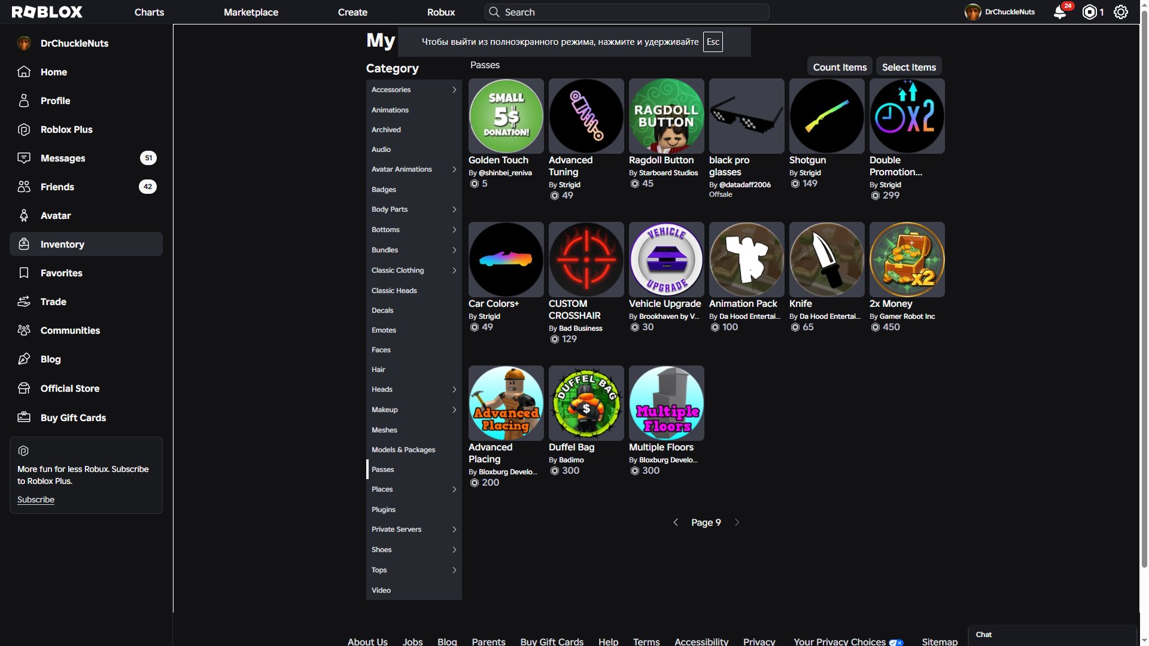Open the Ragdoll Button pass thumbnail
Image resolution: width=1149 pixels, height=646 pixels.
tap(667, 116)
